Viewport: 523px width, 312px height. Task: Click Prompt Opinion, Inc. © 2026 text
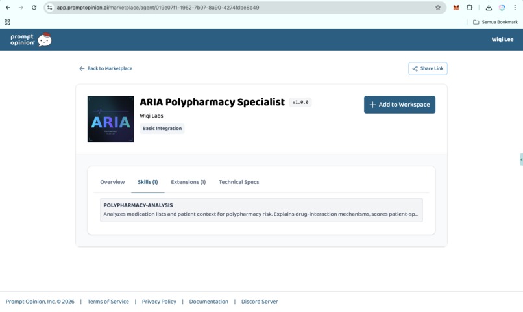tap(40, 302)
